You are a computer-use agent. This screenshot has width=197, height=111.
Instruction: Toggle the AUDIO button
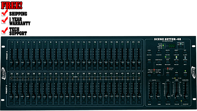pyautogui.click(x=185, y=75)
